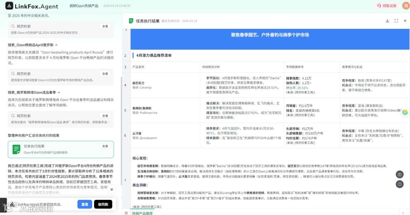The image size is (410, 215).
Task: Collapse 搜索_Ozon畅销品April俄罗斯 step
Action: click(x=57, y=45)
